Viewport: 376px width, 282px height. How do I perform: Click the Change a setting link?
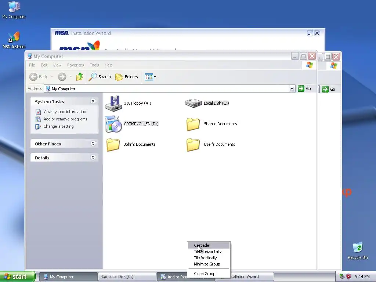coord(58,126)
